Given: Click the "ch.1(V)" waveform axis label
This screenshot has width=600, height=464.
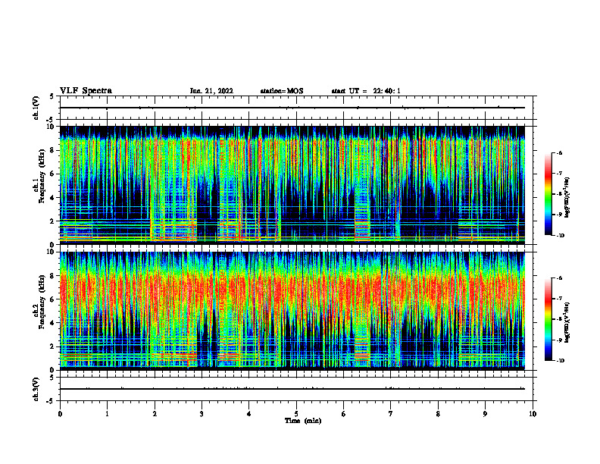Looking at the screenshot, I should tap(36, 108).
